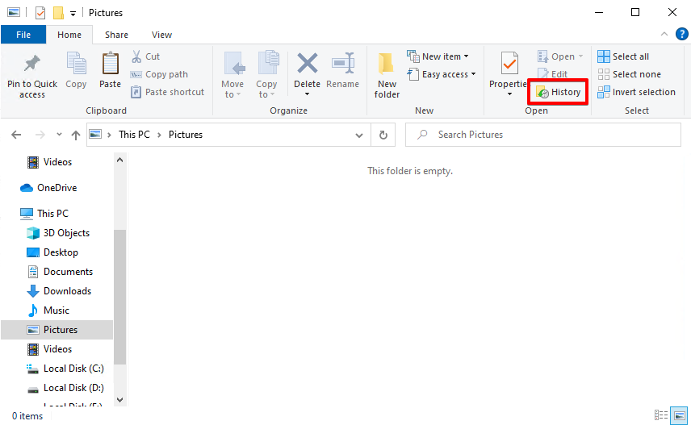Click Invert selection in the ribbon

point(637,92)
